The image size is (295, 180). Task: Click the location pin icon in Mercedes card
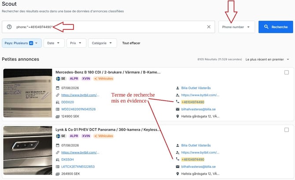pyautogui.click(x=177, y=117)
